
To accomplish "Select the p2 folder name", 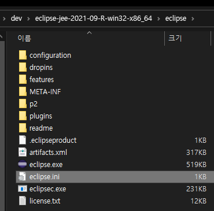I will pos(34,104).
